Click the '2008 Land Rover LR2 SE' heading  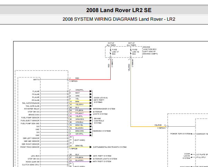[x=119, y=10]
